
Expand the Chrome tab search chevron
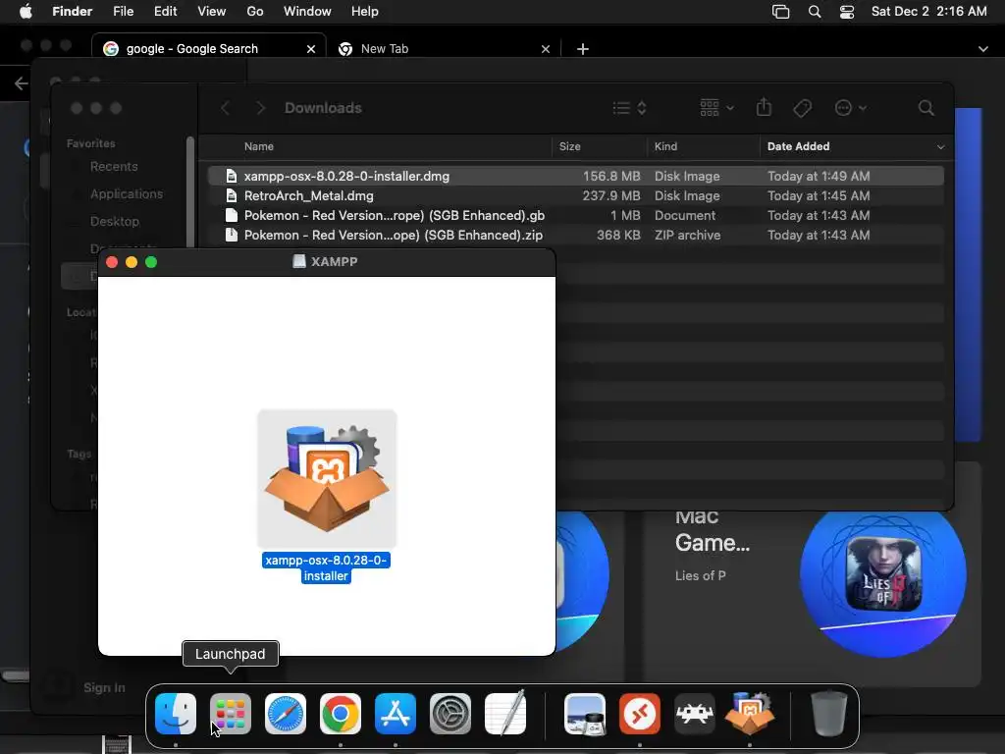click(982, 49)
